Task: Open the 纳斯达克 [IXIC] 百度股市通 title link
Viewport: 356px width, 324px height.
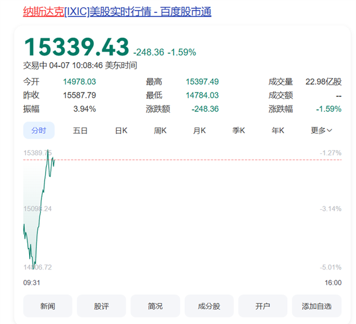Action: coord(117,12)
